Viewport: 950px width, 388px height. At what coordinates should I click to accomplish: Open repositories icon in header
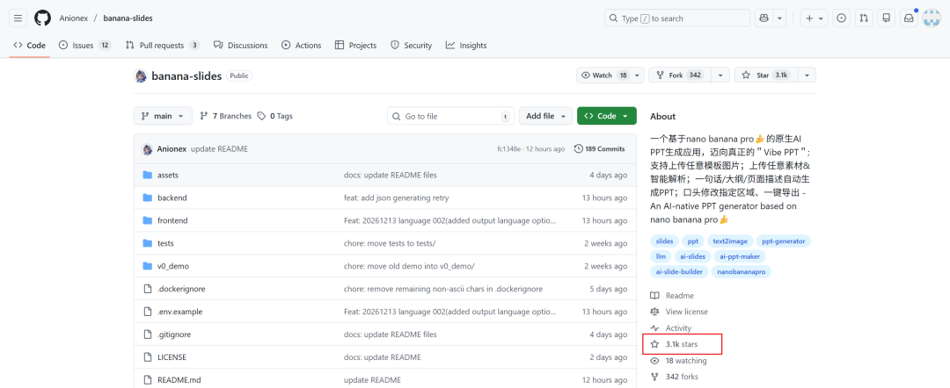887,18
